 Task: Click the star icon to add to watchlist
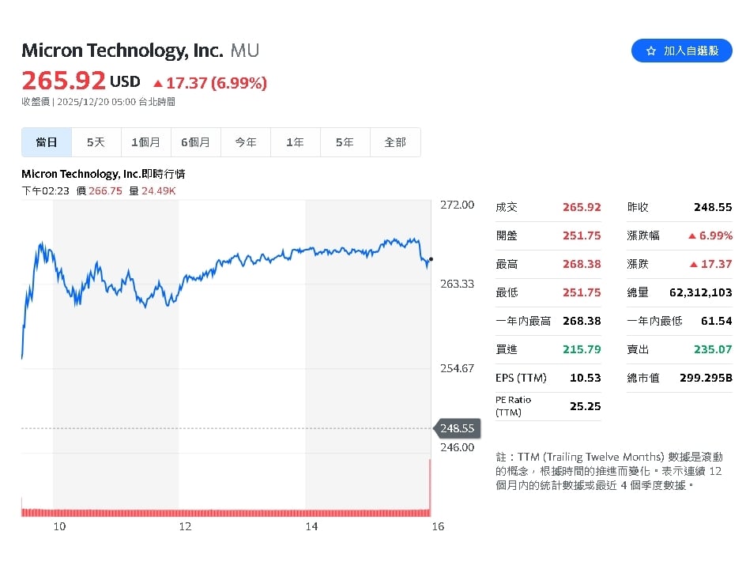pos(650,50)
